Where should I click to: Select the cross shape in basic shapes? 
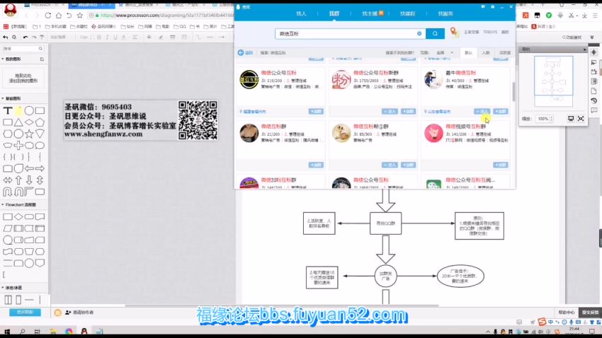click(18, 145)
